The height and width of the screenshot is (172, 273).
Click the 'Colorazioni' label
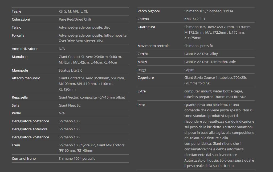(21, 19)
